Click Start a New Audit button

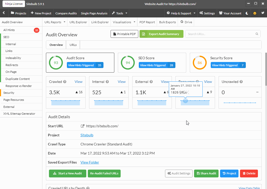pos(68,173)
